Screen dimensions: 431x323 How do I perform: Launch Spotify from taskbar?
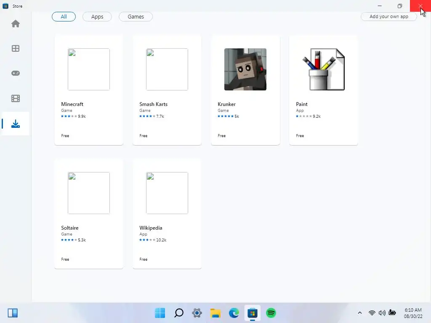271,313
